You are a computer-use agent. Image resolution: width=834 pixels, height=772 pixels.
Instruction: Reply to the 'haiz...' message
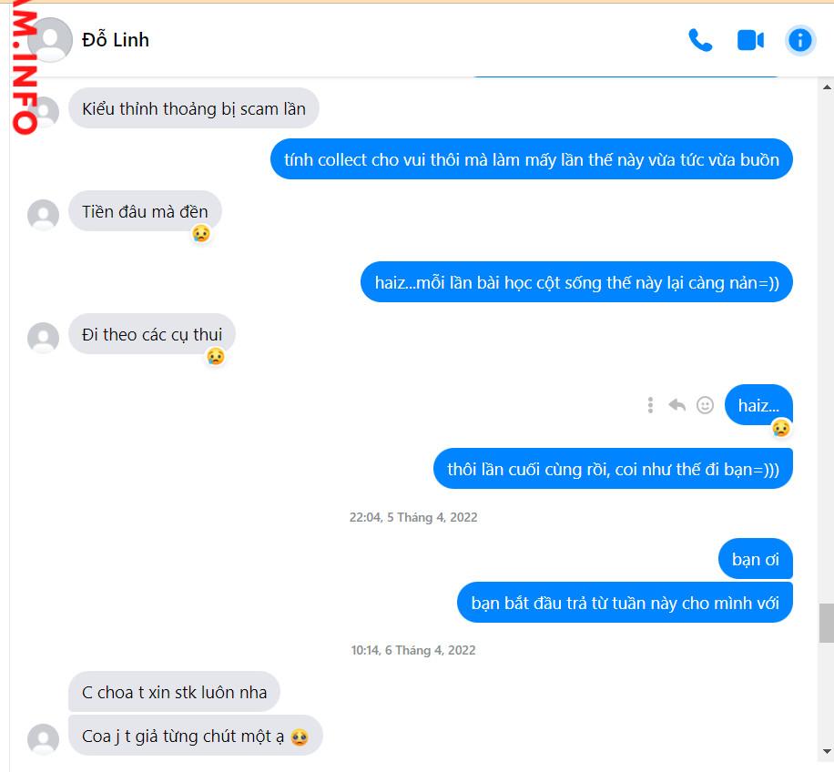pos(677,405)
